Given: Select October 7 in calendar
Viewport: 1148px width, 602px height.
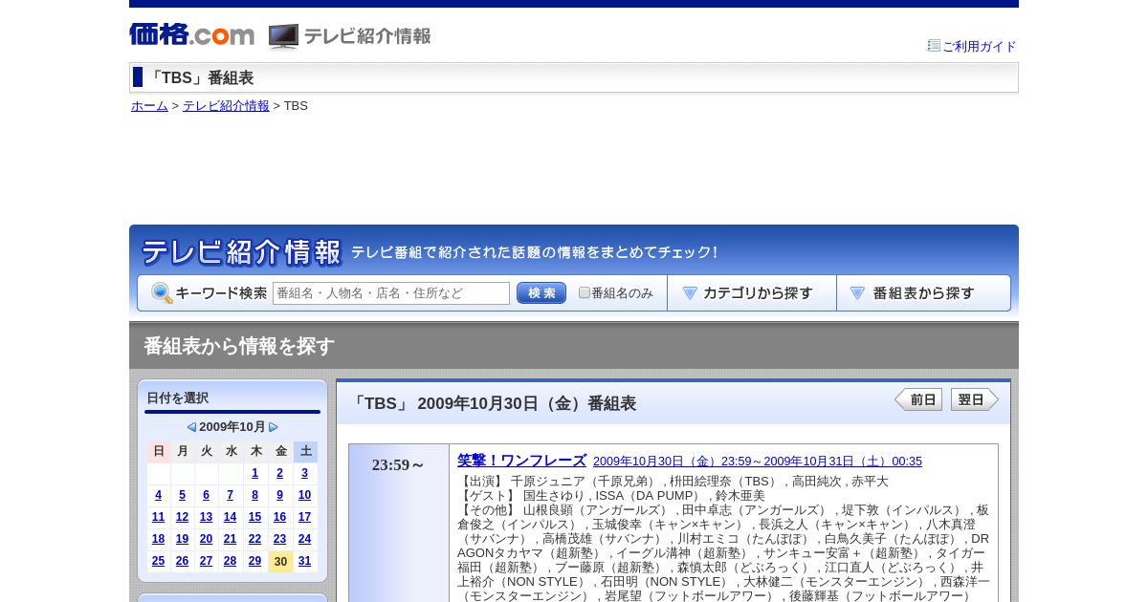Looking at the screenshot, I should 231,495.
